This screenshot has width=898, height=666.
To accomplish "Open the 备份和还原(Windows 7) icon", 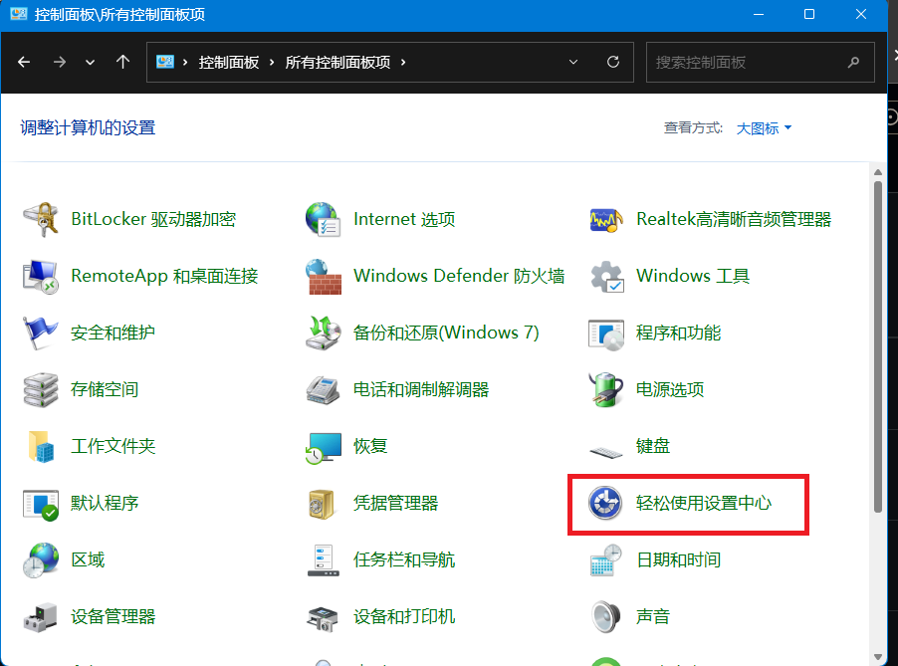I will tap(323, 333).
